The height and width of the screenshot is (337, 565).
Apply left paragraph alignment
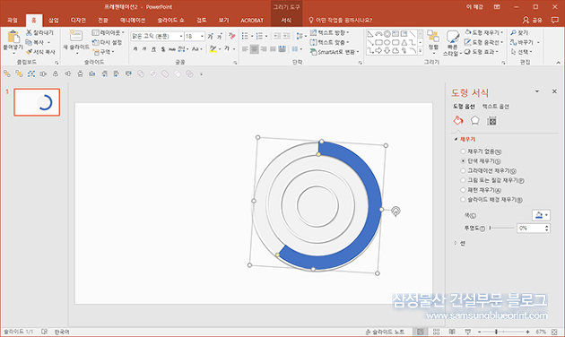[x=245, y=48]
